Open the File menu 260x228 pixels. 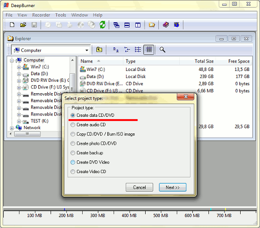[x=9, y=15]
